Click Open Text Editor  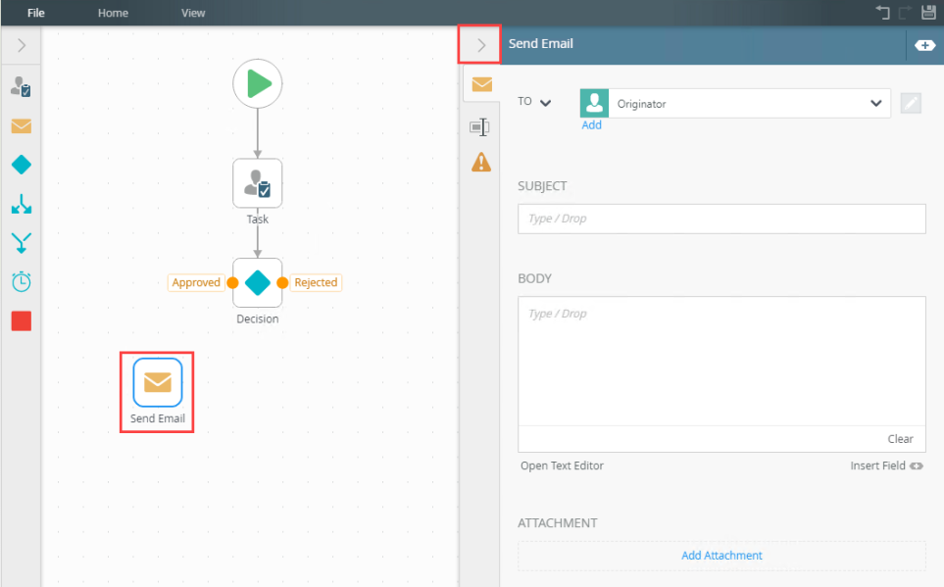(562, 465)
